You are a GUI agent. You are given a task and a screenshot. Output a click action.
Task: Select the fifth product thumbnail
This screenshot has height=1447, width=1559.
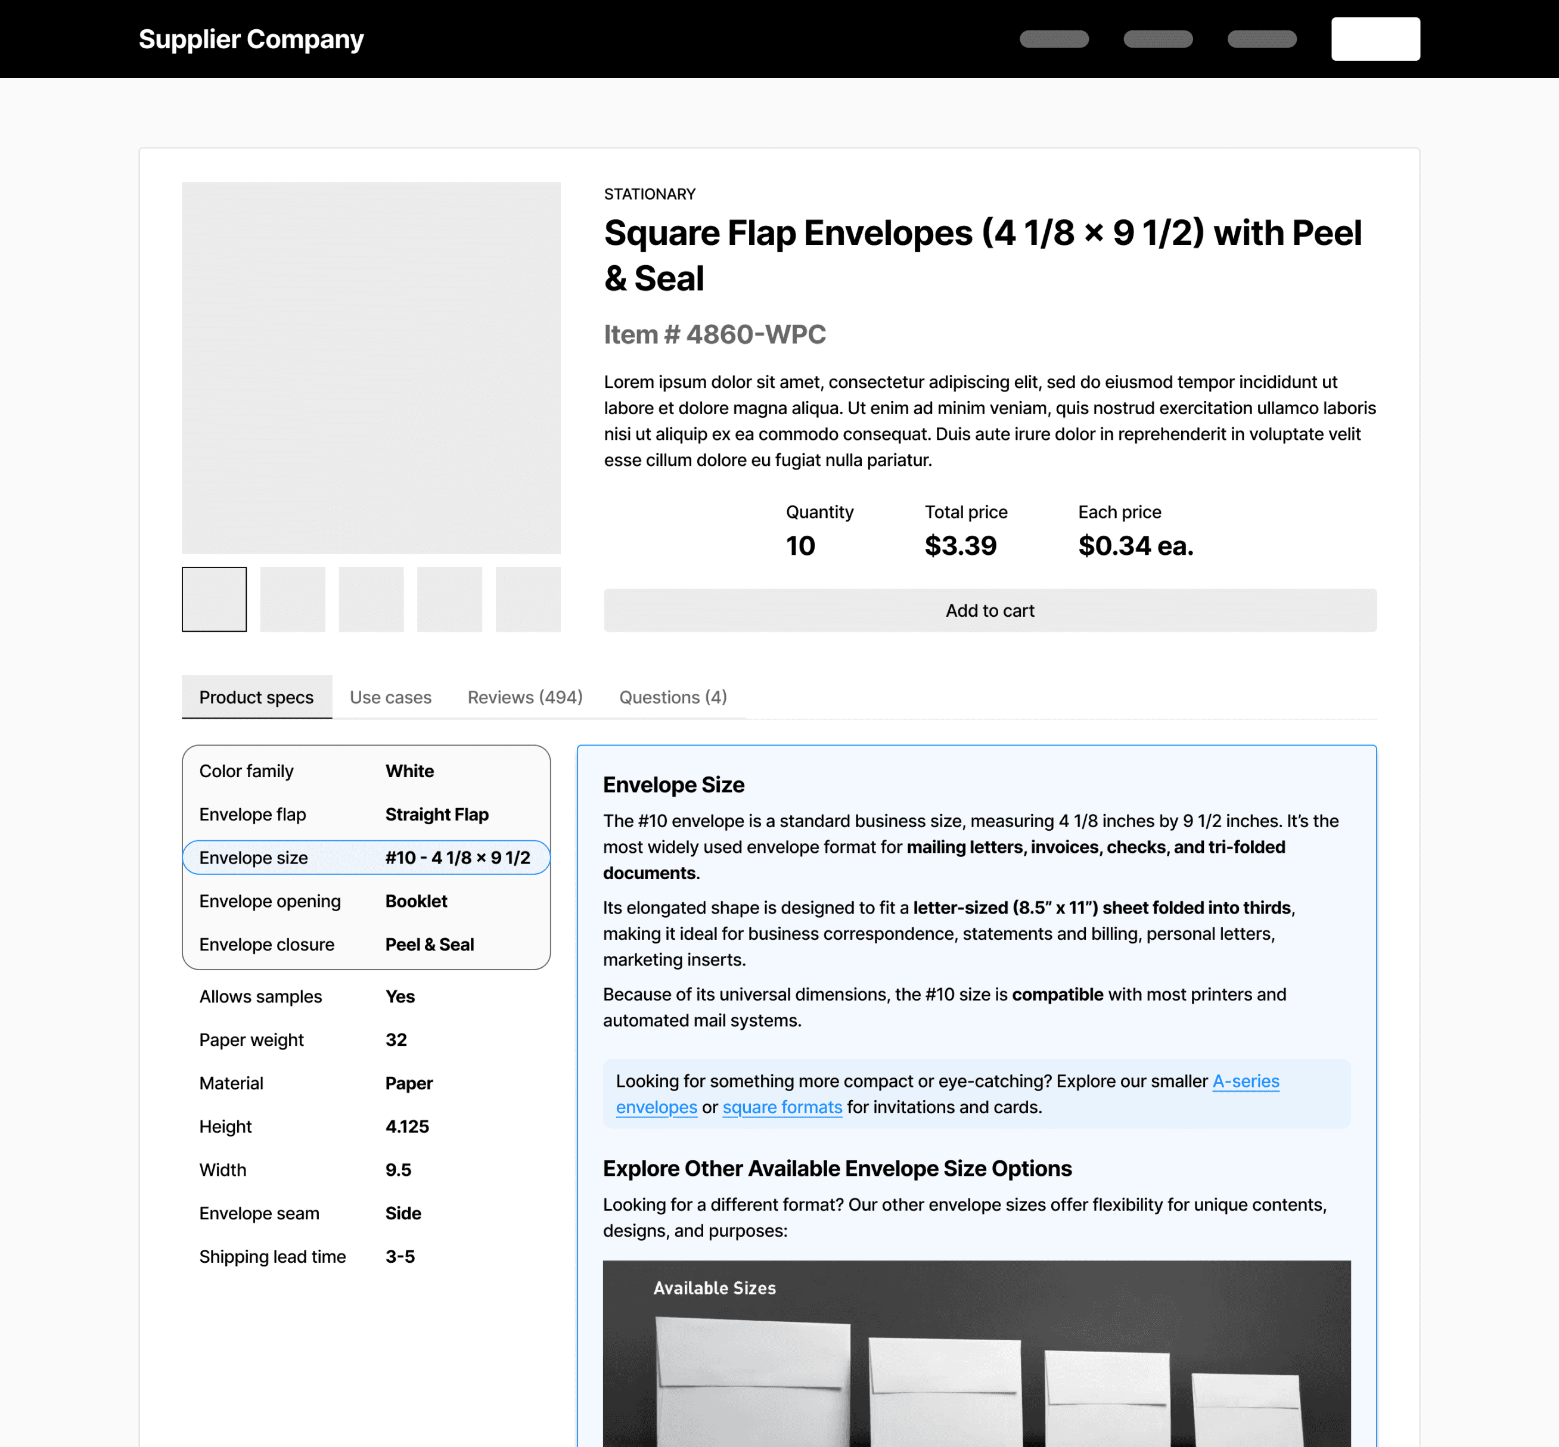tap(528, 599)
